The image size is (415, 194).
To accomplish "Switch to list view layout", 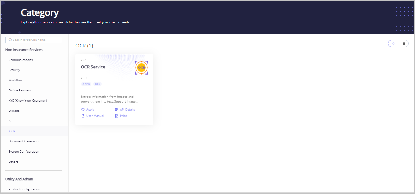I will click(x=403, y=43).
